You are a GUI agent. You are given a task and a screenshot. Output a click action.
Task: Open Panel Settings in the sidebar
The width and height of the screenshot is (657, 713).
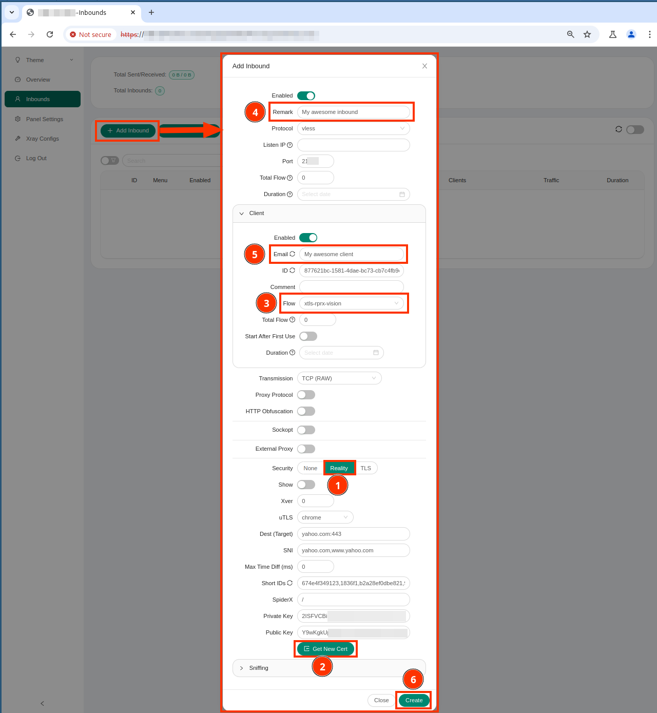click(43, 119)
